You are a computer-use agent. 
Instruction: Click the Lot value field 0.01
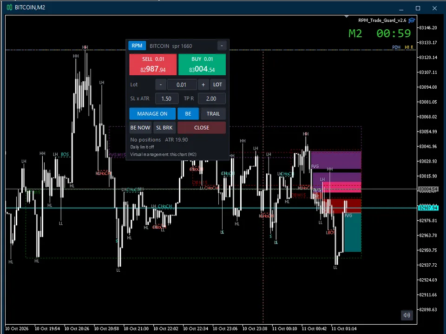(x=182, y=85)
